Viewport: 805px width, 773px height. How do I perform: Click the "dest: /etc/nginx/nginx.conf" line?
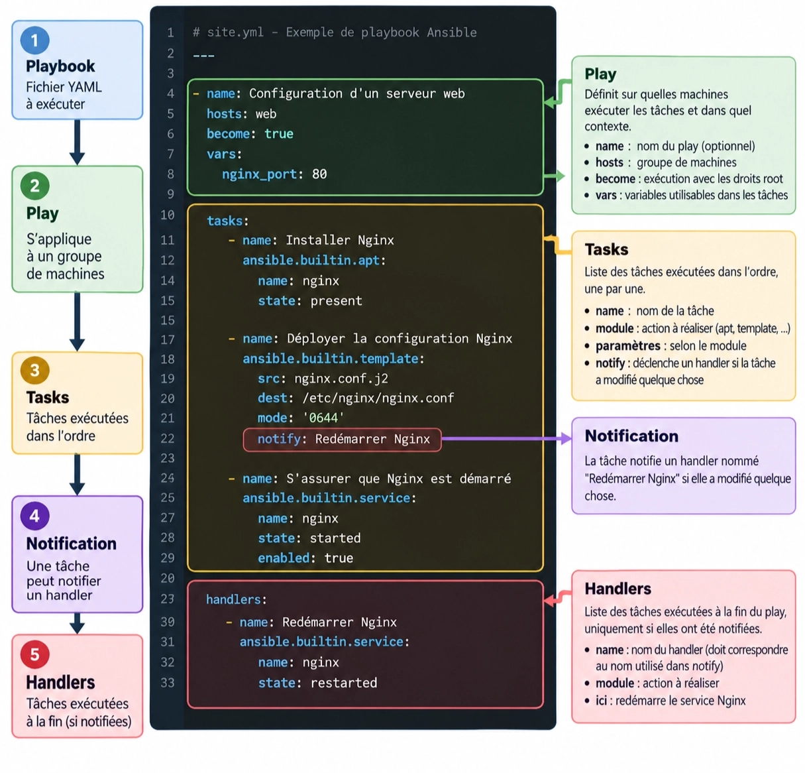pos(356,398)
